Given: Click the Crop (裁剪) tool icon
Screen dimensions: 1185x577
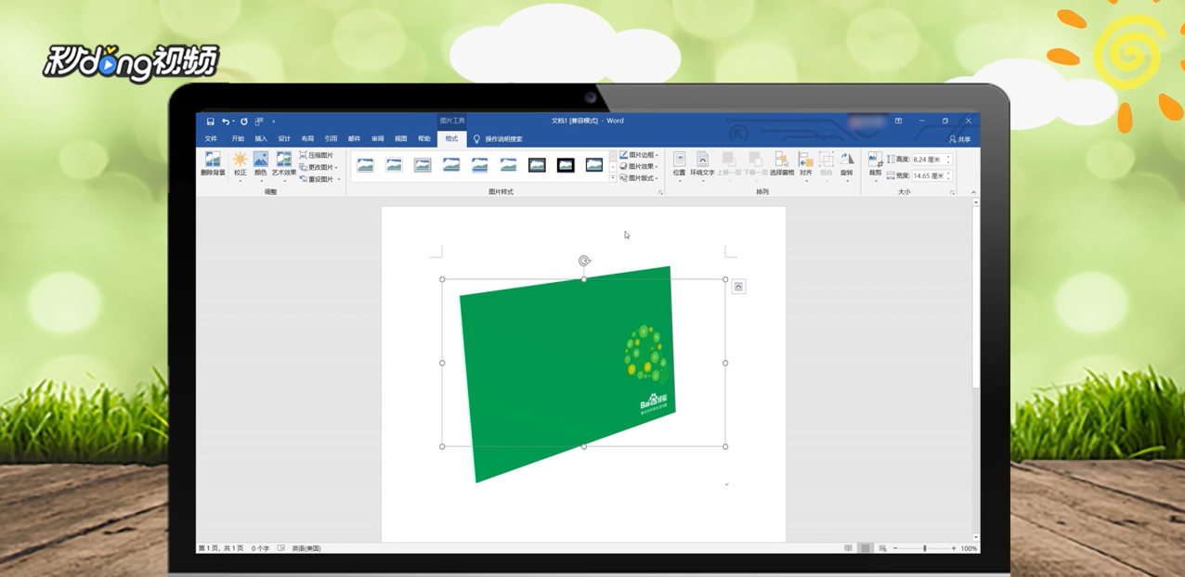Looking at the screenshot, I should (875, 161).
